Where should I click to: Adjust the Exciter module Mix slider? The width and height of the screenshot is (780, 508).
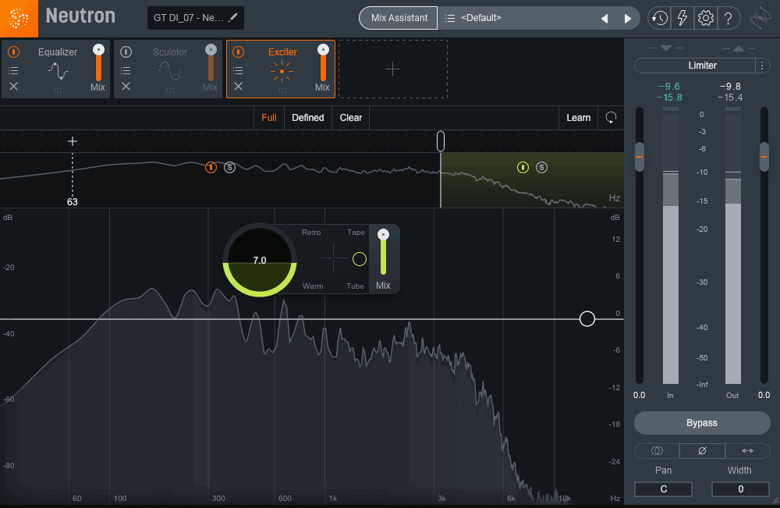pyautogui.click(x=324, y=63)
